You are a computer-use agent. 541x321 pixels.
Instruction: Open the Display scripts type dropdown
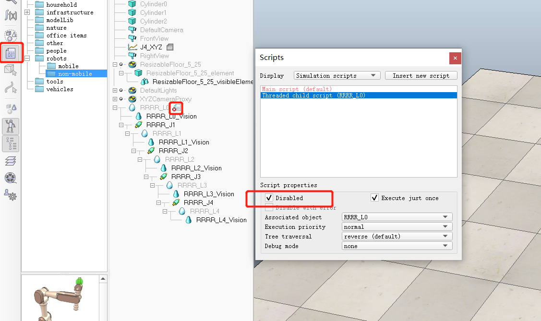(337, 75)
